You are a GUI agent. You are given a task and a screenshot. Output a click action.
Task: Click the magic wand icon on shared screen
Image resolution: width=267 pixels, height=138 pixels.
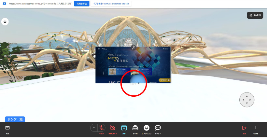click(x=134, y=48)
